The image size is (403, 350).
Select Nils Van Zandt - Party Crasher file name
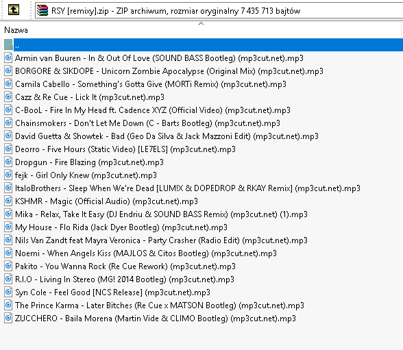pos(161,240)
